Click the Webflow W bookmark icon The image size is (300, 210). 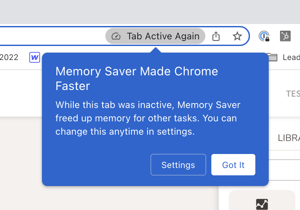point(35,57)
